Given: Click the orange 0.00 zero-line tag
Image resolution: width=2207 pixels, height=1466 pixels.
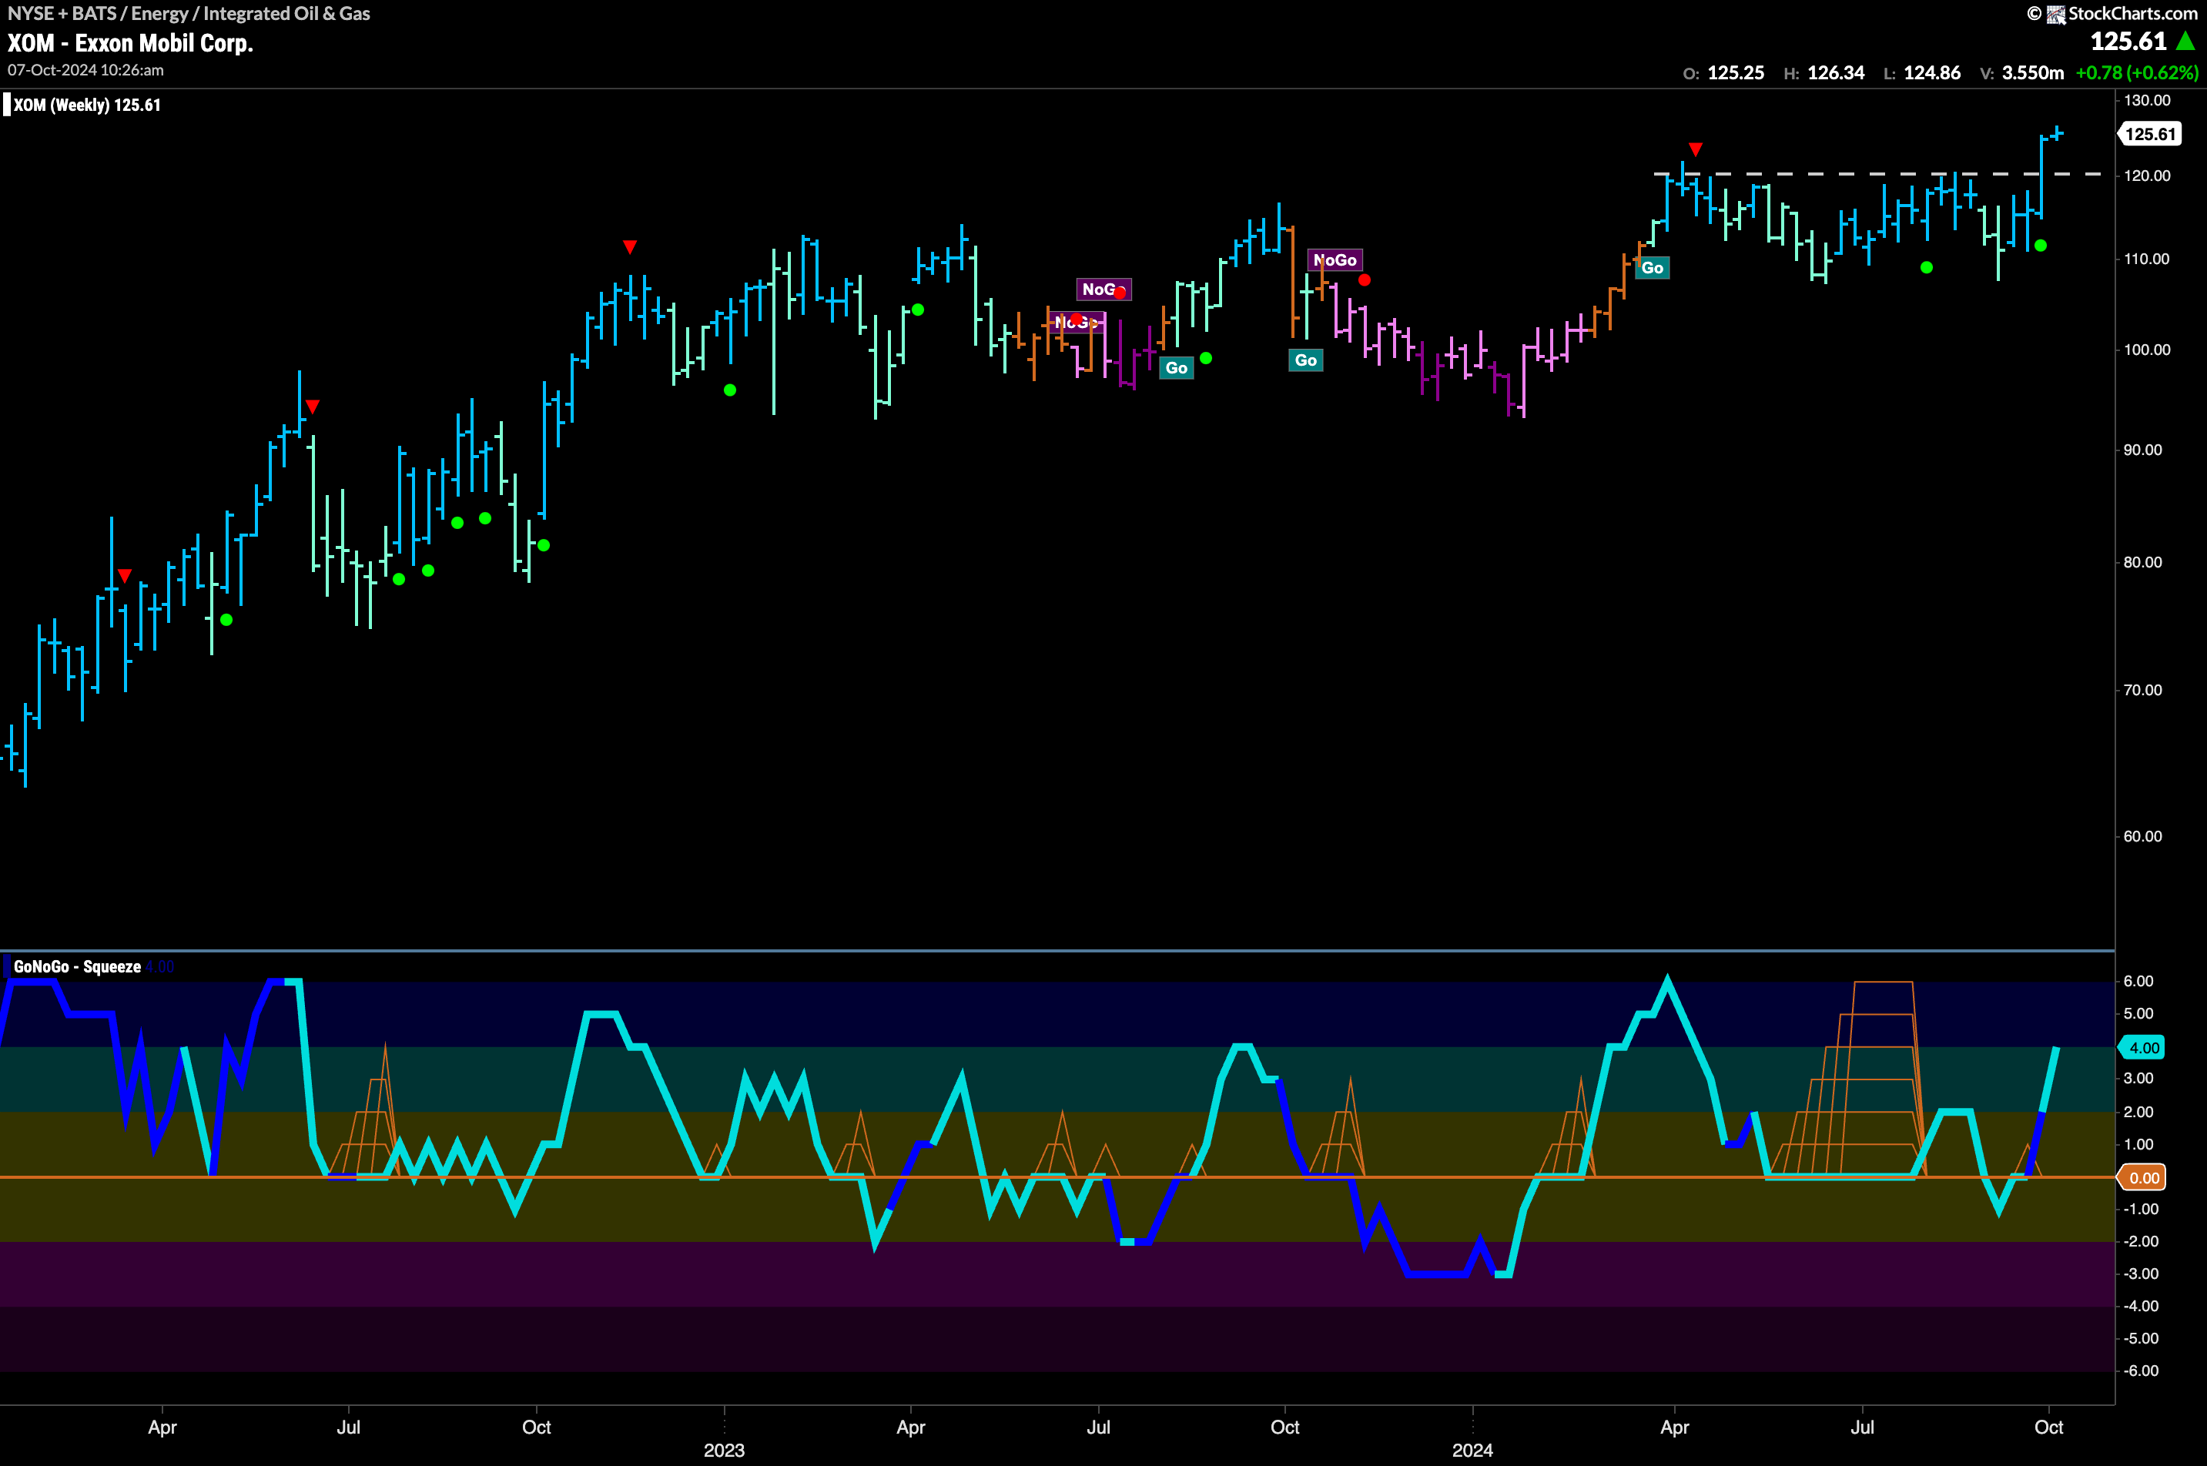Looking at the screenshot, I should pyautogui.click(x=2143, y=1178).
